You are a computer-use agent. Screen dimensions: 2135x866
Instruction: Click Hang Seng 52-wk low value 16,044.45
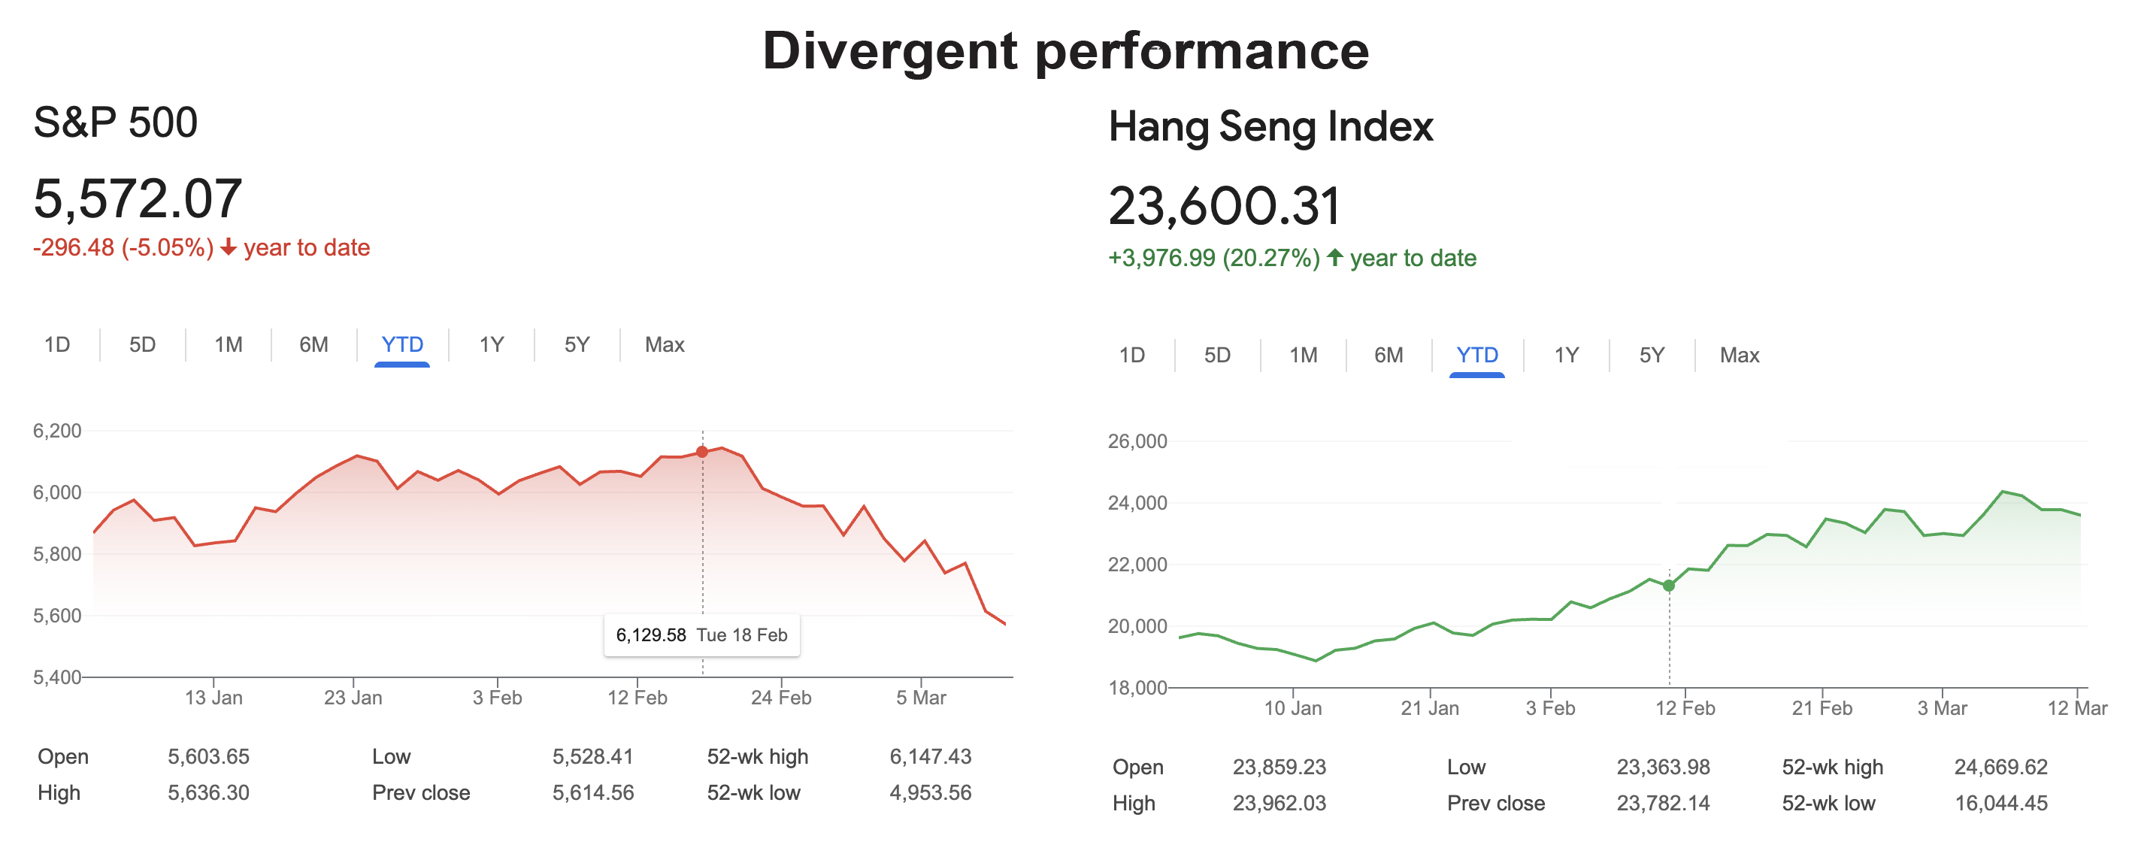pos(2001,804)
